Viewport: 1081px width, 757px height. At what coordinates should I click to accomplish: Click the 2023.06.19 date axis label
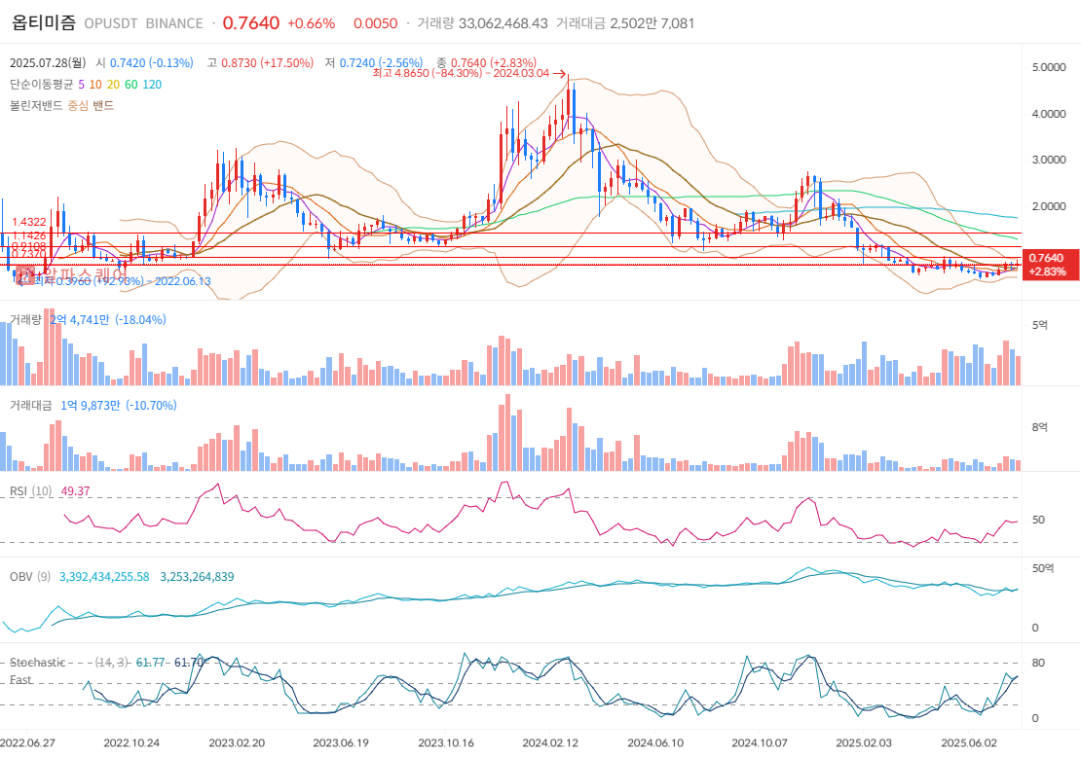tap(341, 743)
